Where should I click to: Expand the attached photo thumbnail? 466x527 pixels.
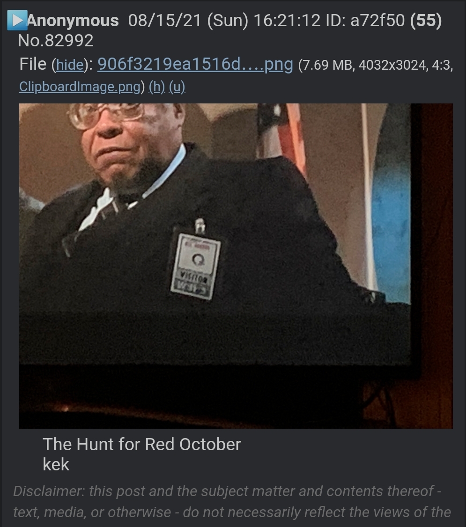236,266
